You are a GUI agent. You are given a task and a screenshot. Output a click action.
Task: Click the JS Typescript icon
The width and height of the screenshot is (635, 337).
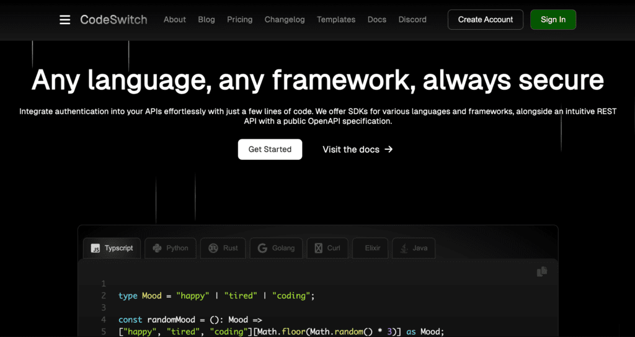click(x=95, y=248)
